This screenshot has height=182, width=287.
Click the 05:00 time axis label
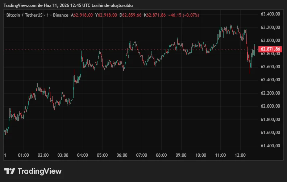(x=102, y=155)
